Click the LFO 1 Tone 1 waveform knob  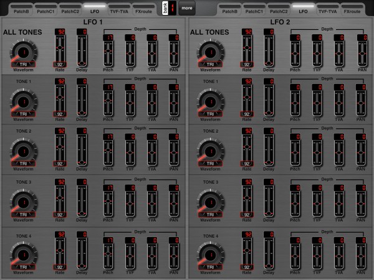[24, 101]
